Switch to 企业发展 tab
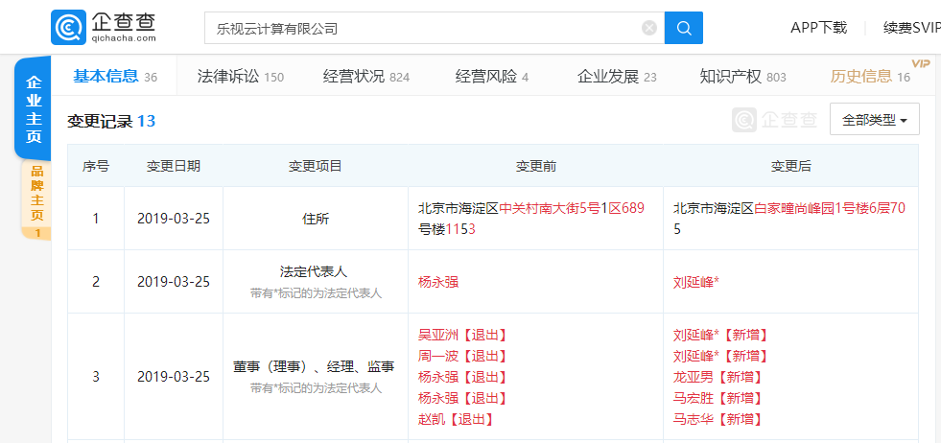 (x=617, y=77)
